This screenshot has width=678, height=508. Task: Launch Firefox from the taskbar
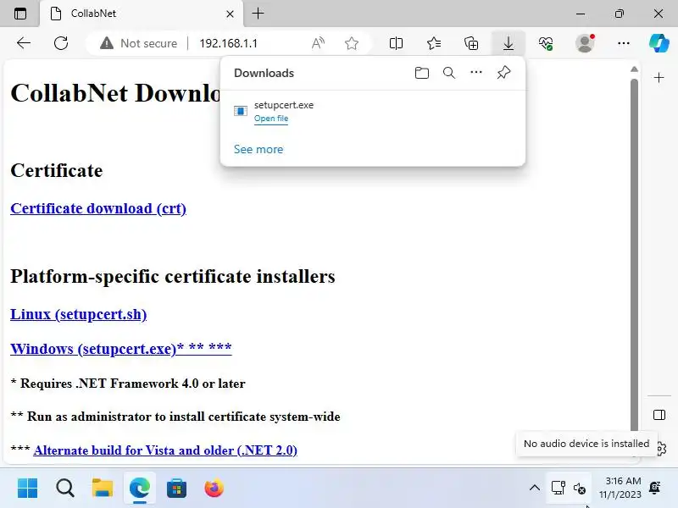click(x=214, y=489)
